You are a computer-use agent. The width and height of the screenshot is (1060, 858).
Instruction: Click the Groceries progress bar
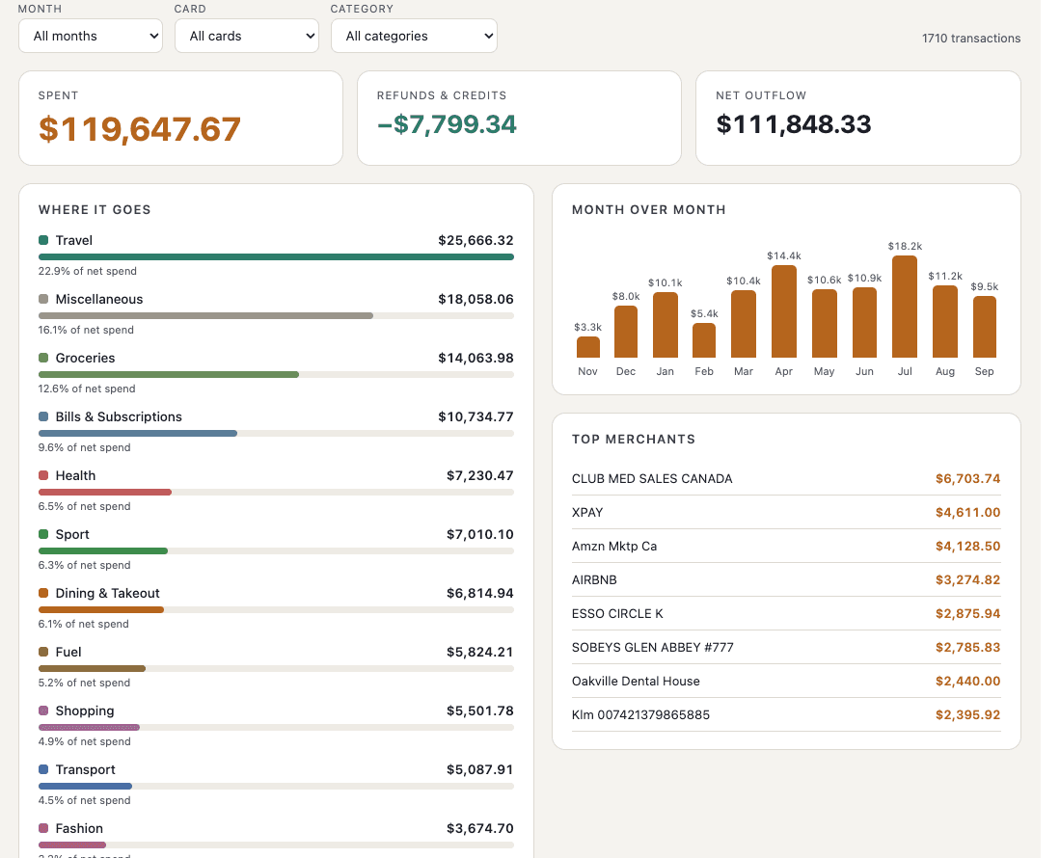[x=277, y=374]
